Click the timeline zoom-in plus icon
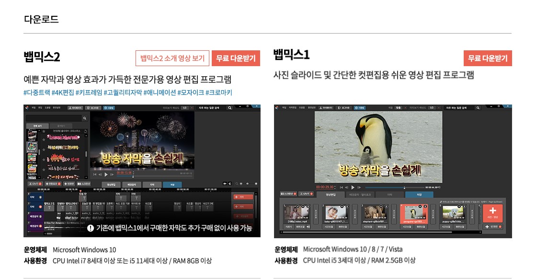The height and width of the screenshot is (279, 548). pos(256,184)
